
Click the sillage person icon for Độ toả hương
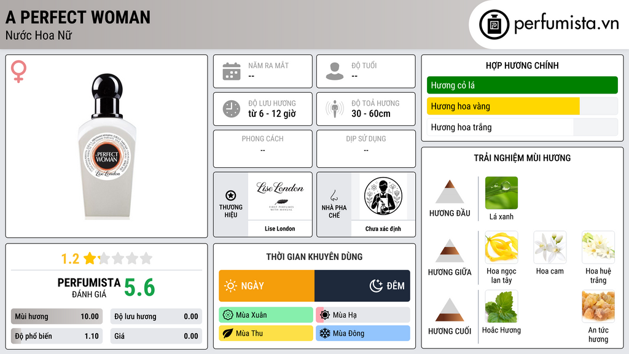[335, 109]
